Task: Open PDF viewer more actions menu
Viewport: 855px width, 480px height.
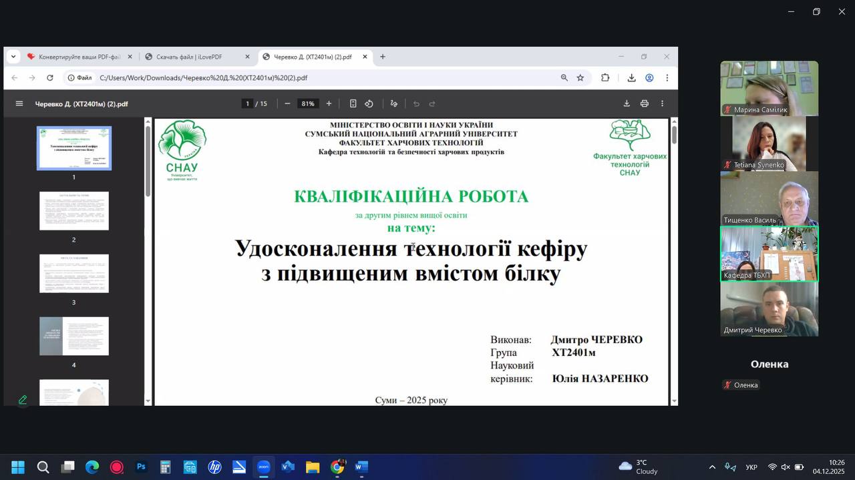Action: pyautogui.click(x=662, y=103)
